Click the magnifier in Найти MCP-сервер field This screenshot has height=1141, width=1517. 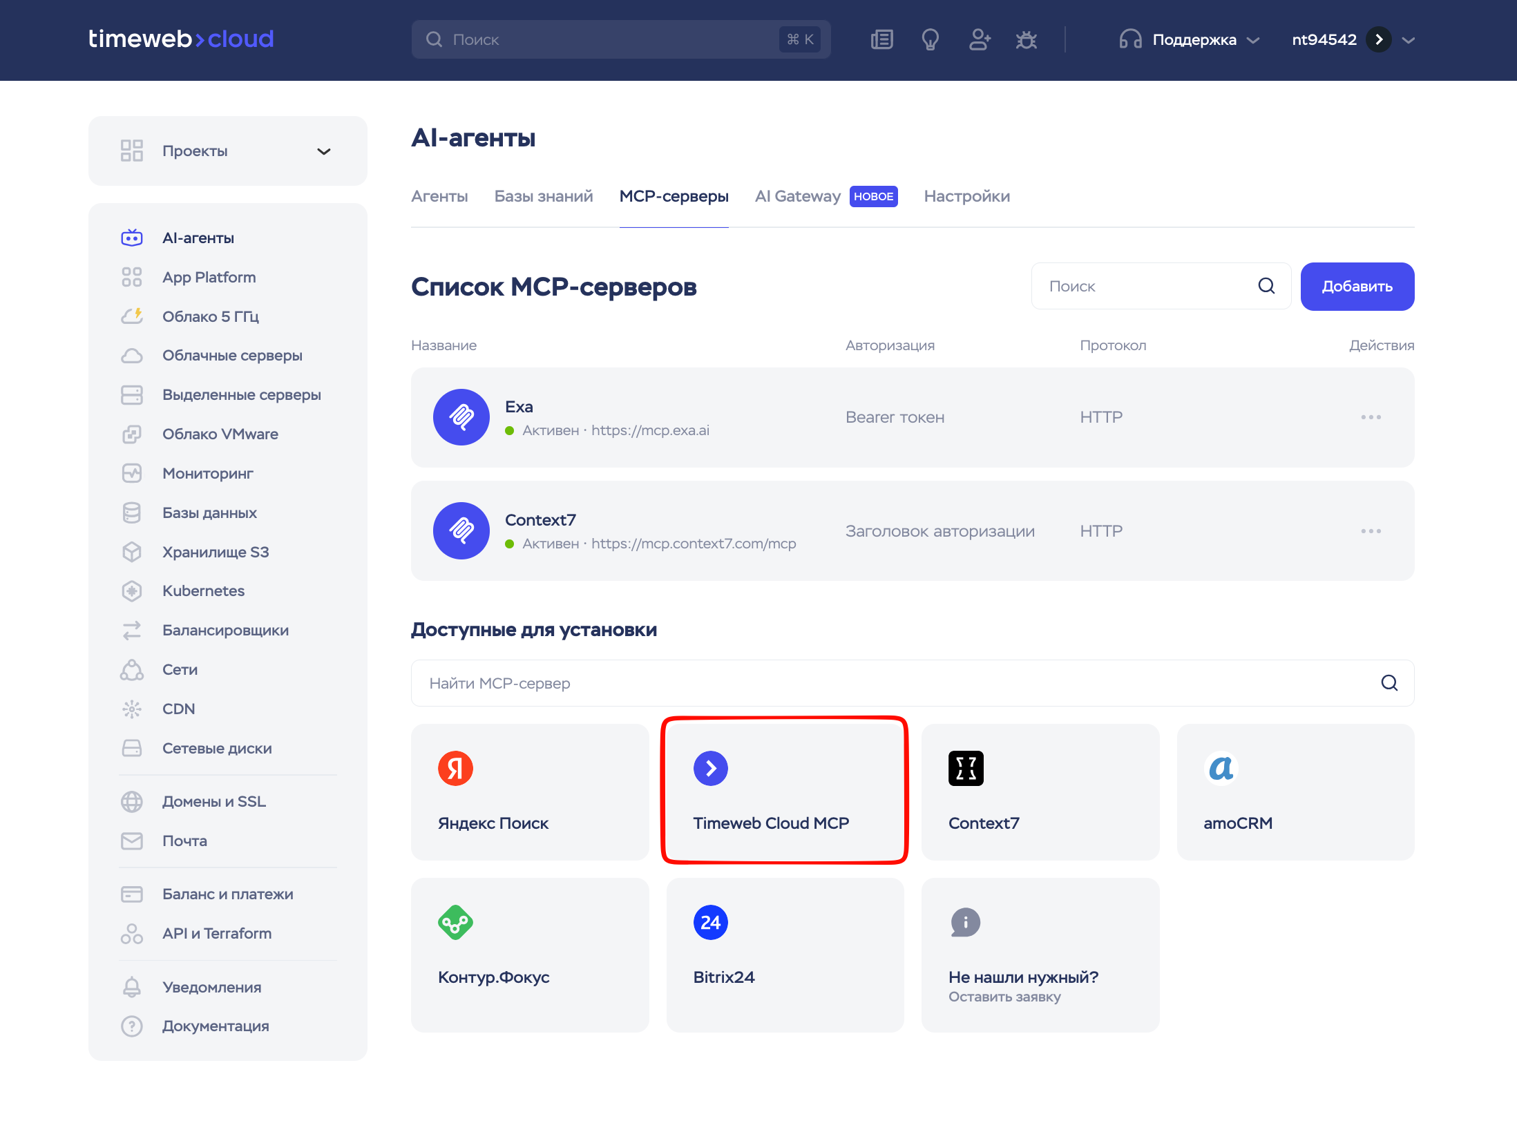coord(1389,683)
